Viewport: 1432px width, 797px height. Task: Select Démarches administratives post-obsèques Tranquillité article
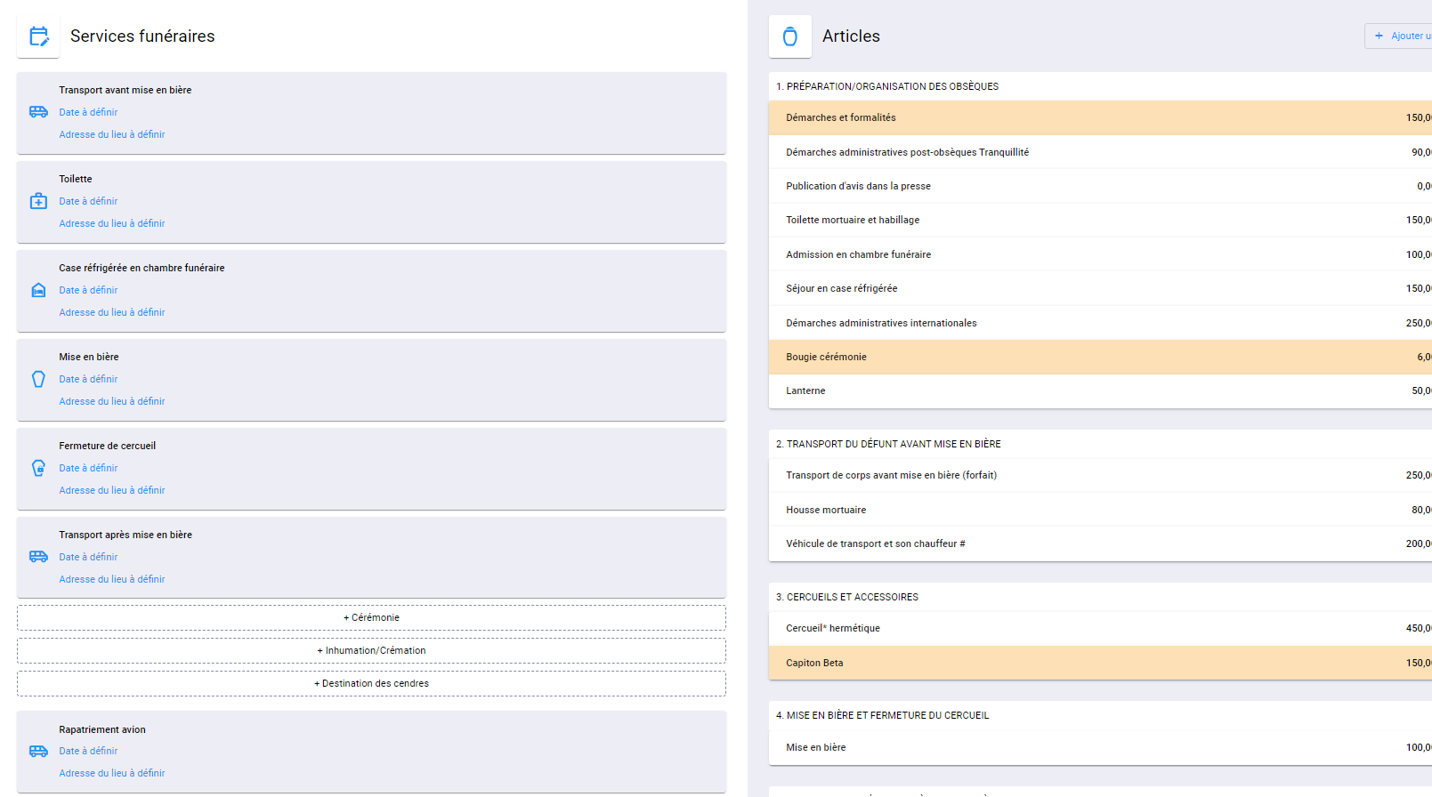(x=1100, y=152)
